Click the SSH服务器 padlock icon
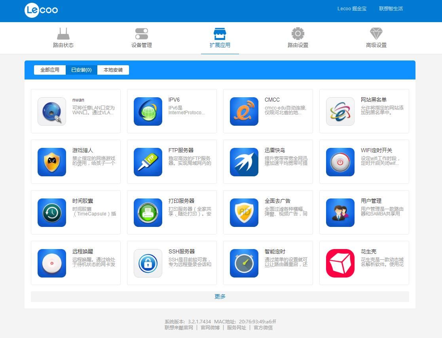Viewport: 442px width, 338px height. point(148,263)
